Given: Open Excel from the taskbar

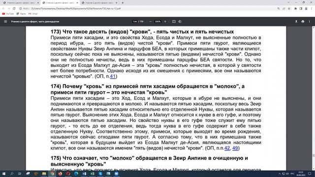Looking at the screenshot, I should [x=93, y=174].
